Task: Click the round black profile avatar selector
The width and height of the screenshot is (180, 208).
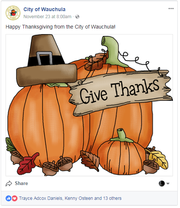Action: tap(162, 184)
